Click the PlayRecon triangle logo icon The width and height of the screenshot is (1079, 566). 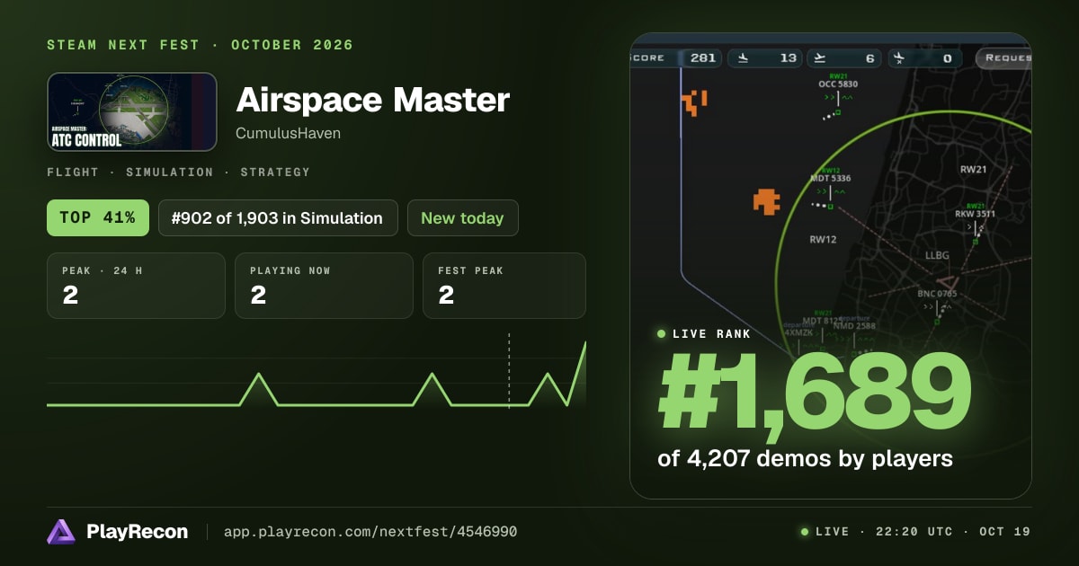tap(61, 532)
